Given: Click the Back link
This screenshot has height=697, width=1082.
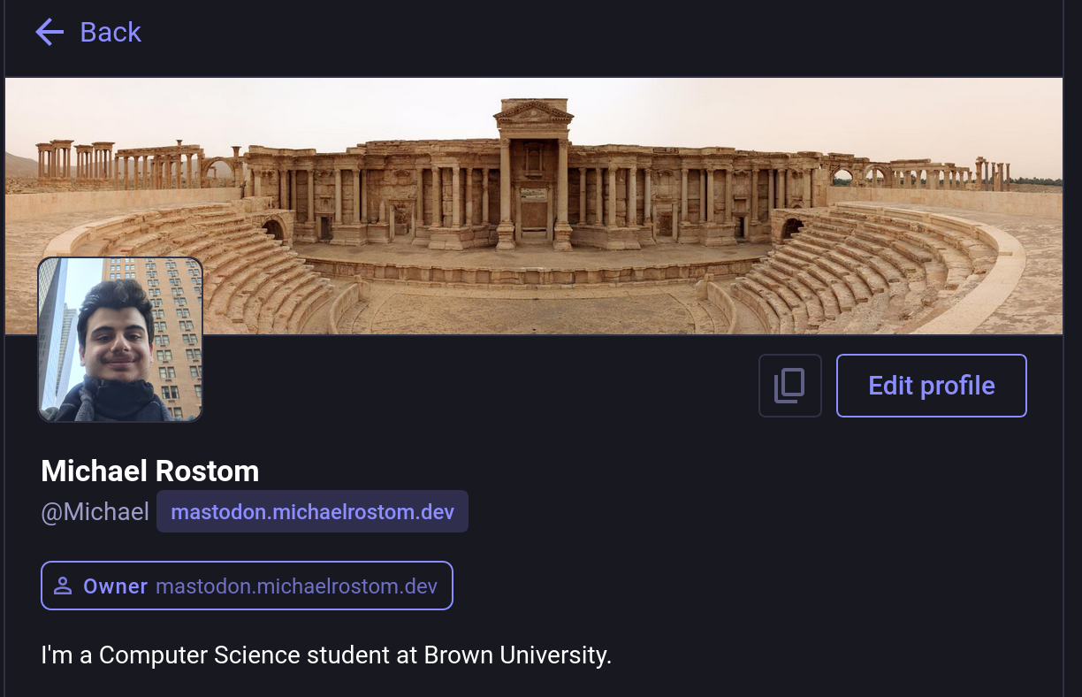Looking at the screenshot, I should pos(110,32).
